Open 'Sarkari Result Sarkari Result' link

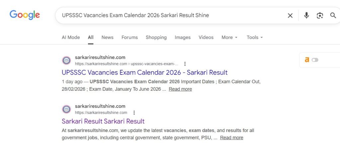pyautogui.click(x=103, y=121)
